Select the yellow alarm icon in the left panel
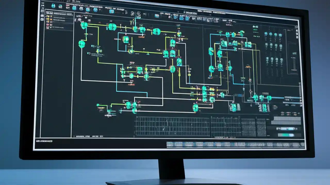This screenshot has height=185, width=330. click(x=48, y=19)
